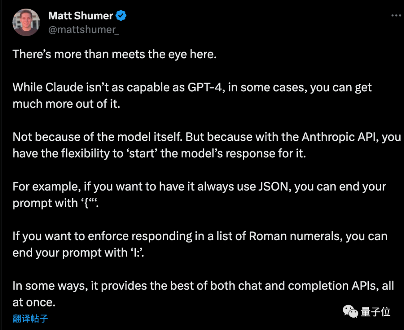Open the three-dot more options menu
This screenshot has height=330, width=404.
pos(396,15)
